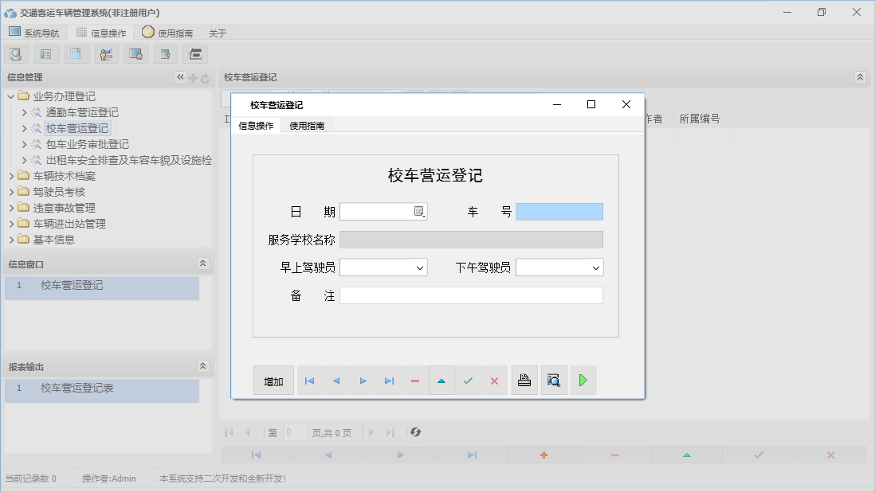875x492 pixels.
Task: Click the new document toolbar icon
Action: pos(77,53)
